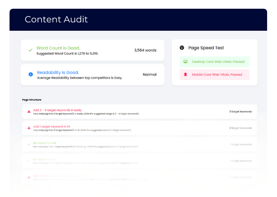Click description text about 0 keywords in H1

82,130
